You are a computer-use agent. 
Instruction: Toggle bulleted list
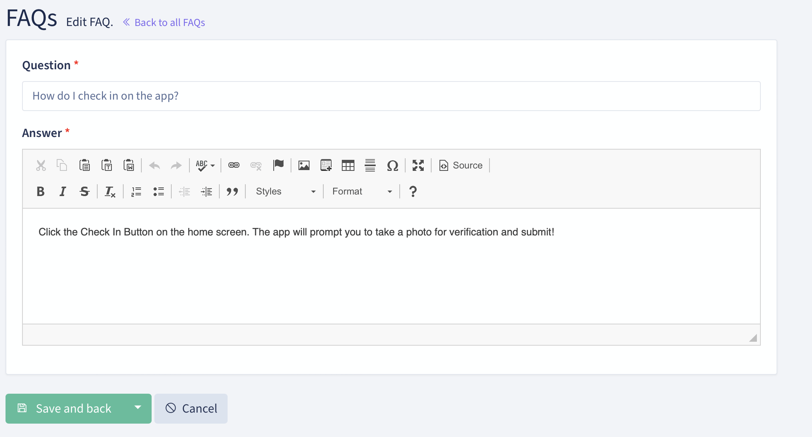click(x=158, y=191)
